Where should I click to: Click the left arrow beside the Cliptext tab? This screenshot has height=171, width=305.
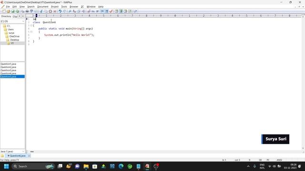pos(19,16)
